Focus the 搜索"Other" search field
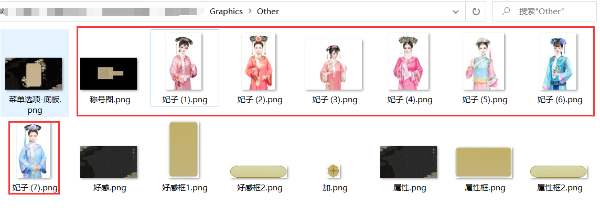This screenshot has width=600, height=215. coord(544,12)
